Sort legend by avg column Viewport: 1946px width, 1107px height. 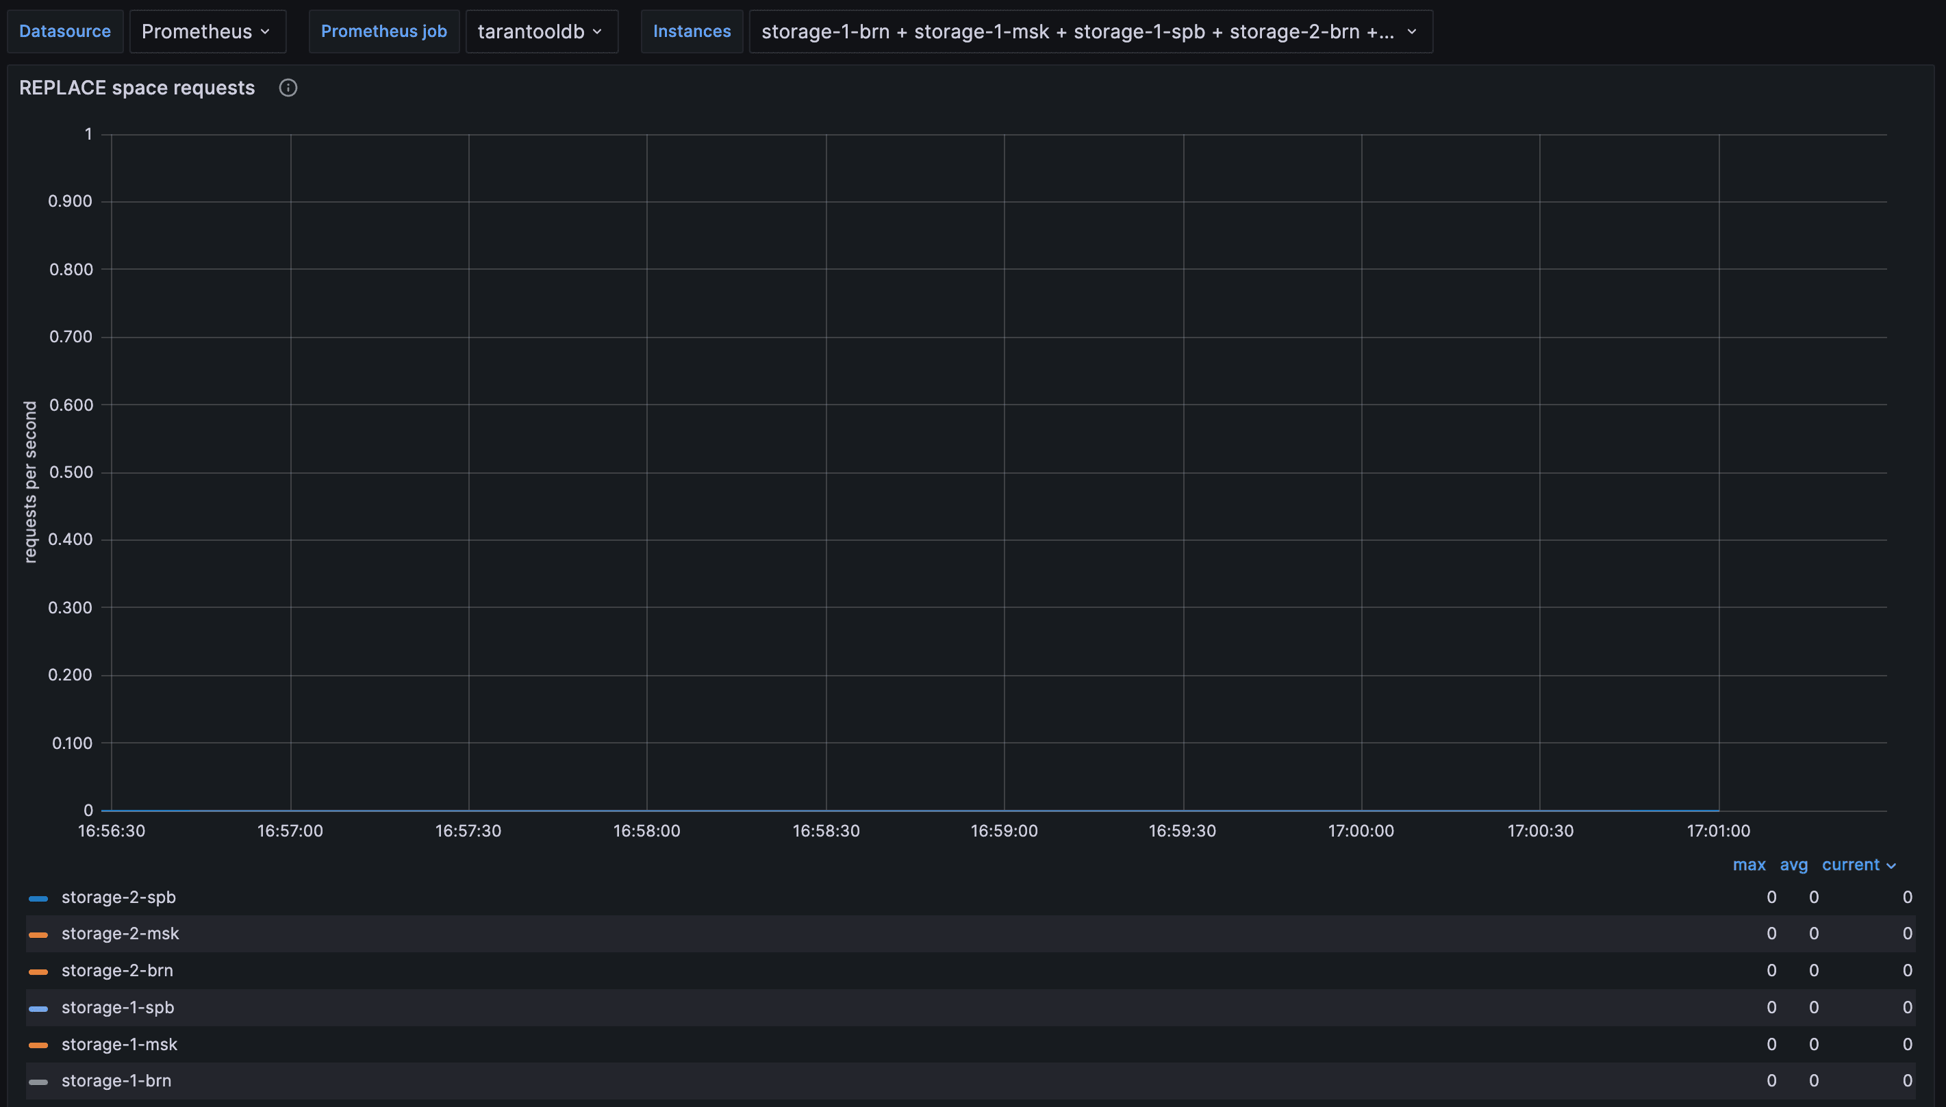1793,865
